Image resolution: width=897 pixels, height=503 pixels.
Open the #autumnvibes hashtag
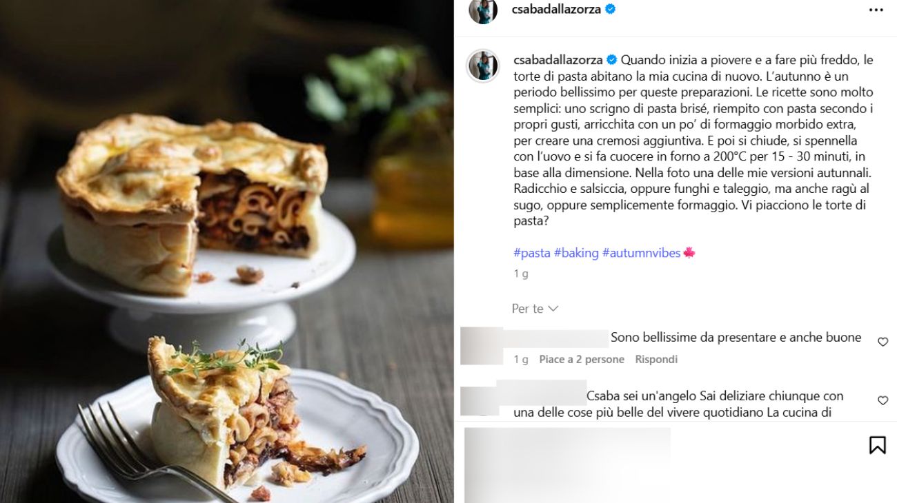(x=641, y=253)
